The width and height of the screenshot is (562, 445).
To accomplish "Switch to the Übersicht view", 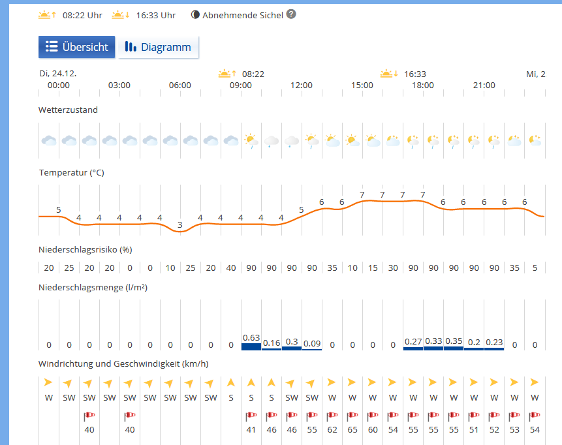I will tap(77, 47).
